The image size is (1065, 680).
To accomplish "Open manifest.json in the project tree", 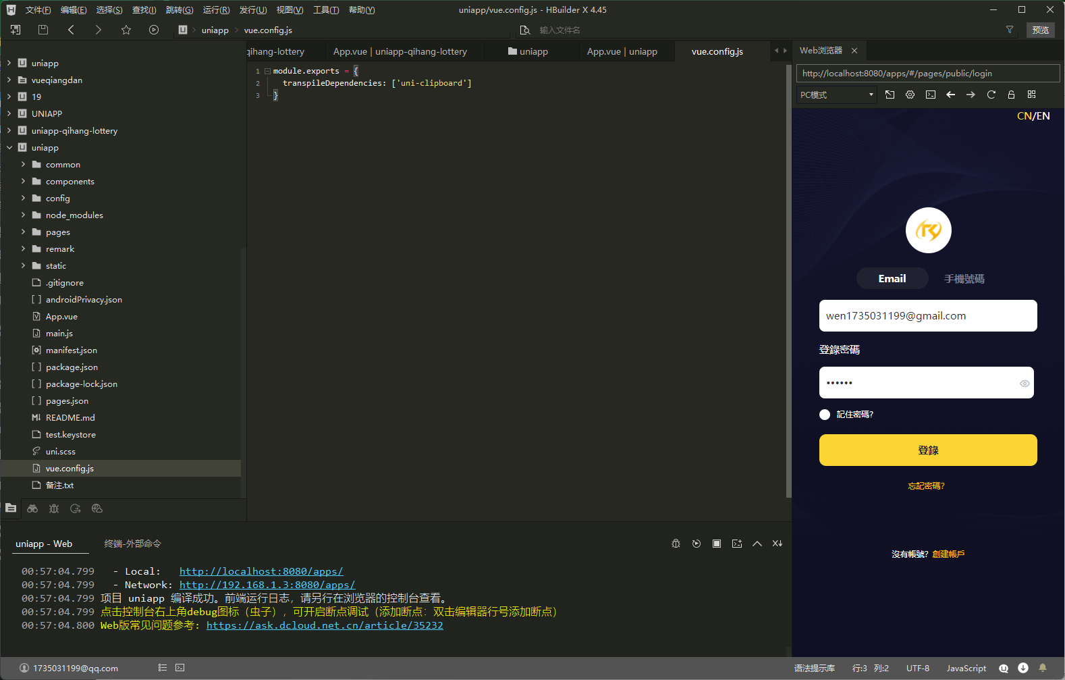I will click(72, 350).
